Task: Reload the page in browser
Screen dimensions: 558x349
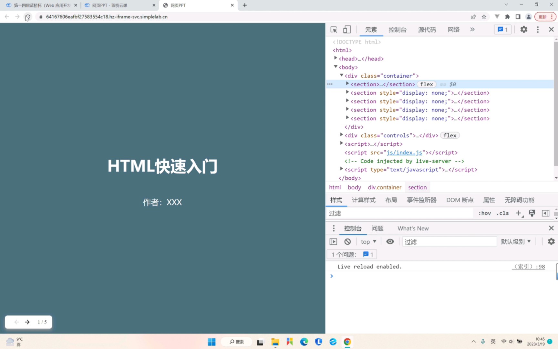Action: click(x=28, y=17)
